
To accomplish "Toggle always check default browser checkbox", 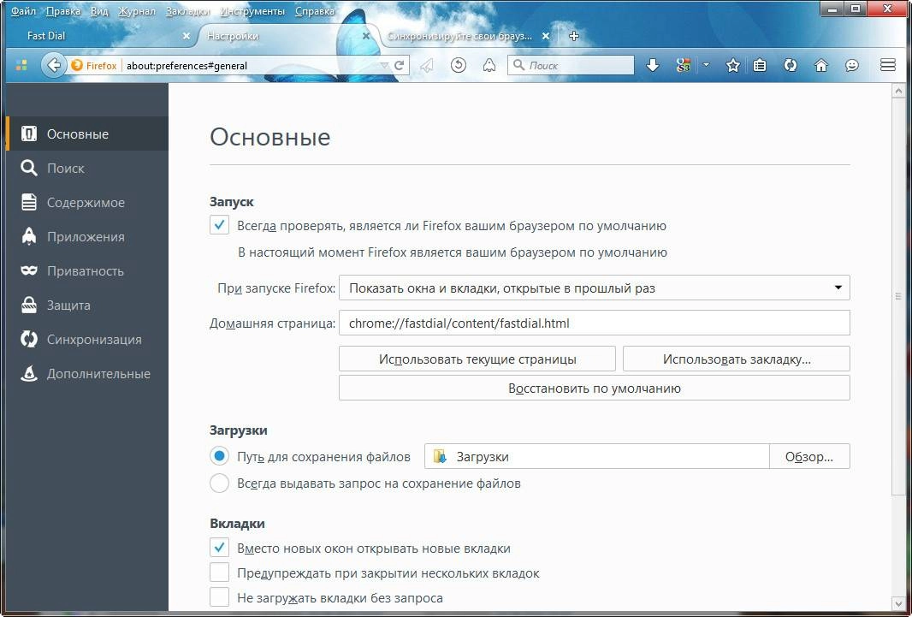I will tap(219, 225).
